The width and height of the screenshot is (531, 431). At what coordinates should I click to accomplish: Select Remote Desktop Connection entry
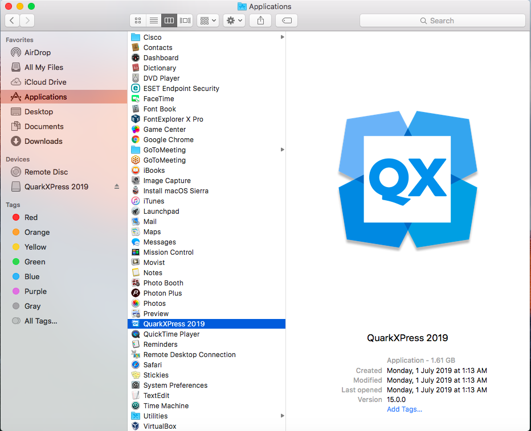(207, 355)
